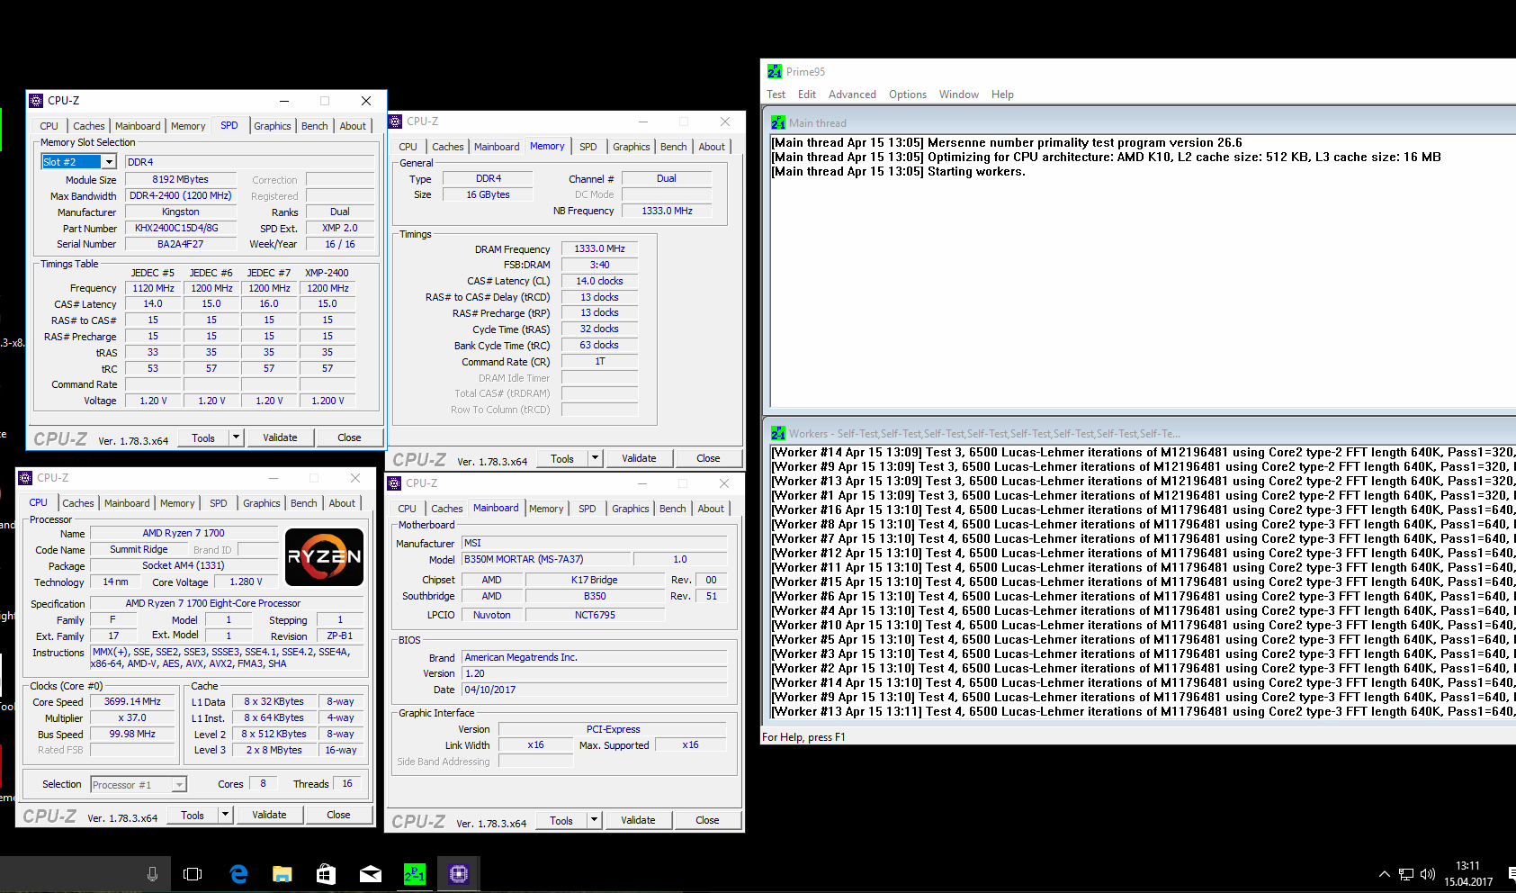Open the Mail app from taskbar

pyautogui.click(x=370, y=874)
